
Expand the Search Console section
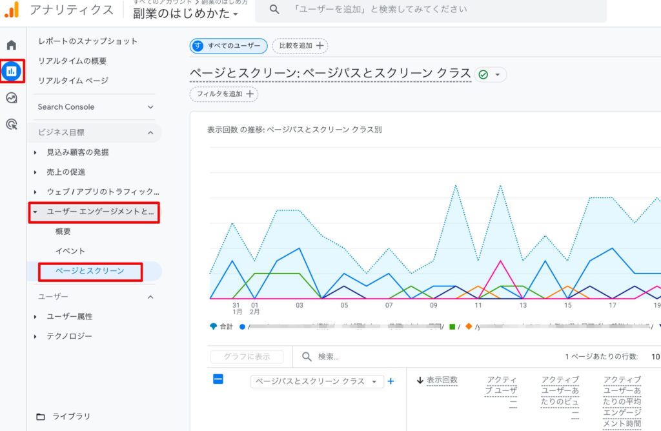[x=150, y=107]
